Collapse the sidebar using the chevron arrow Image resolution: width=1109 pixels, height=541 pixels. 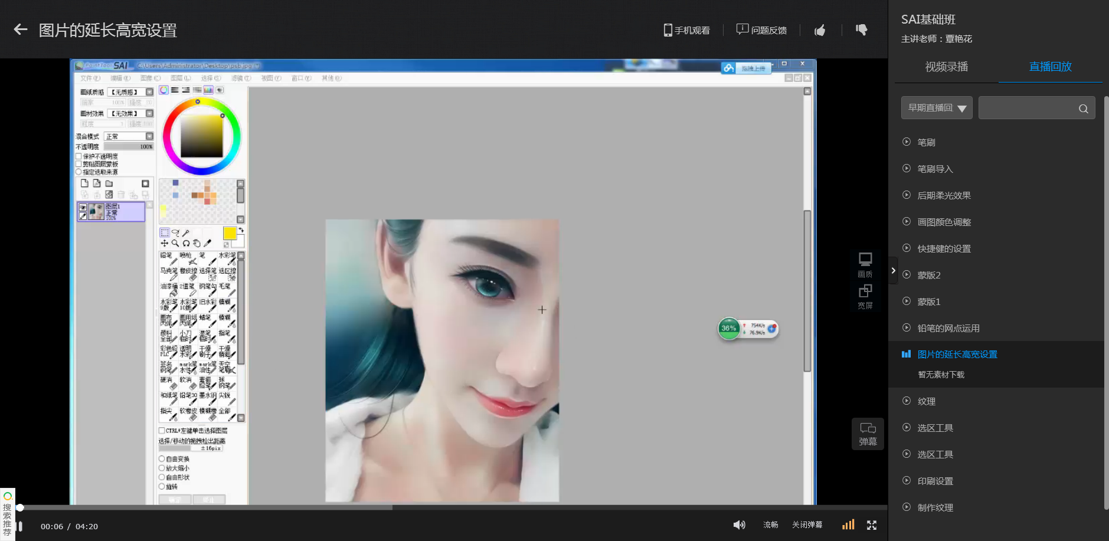click(x=893, y=271)
